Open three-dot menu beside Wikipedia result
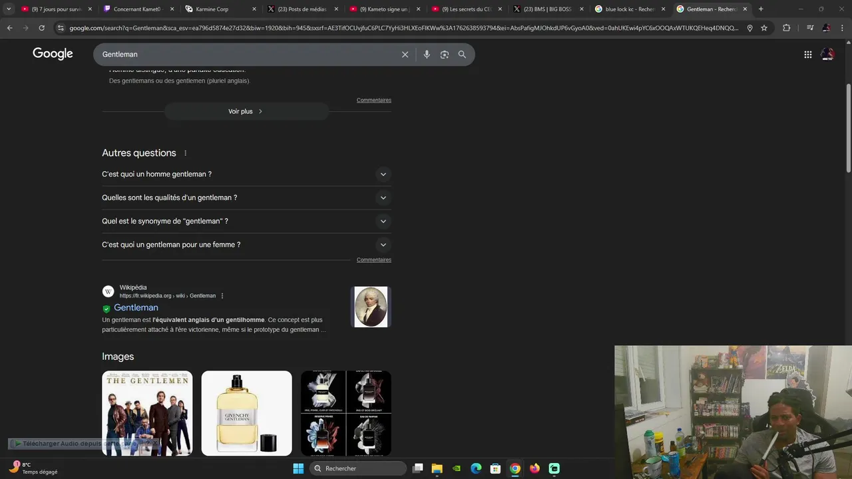Viewport: 852px width, 479px height. click(222, 296)
